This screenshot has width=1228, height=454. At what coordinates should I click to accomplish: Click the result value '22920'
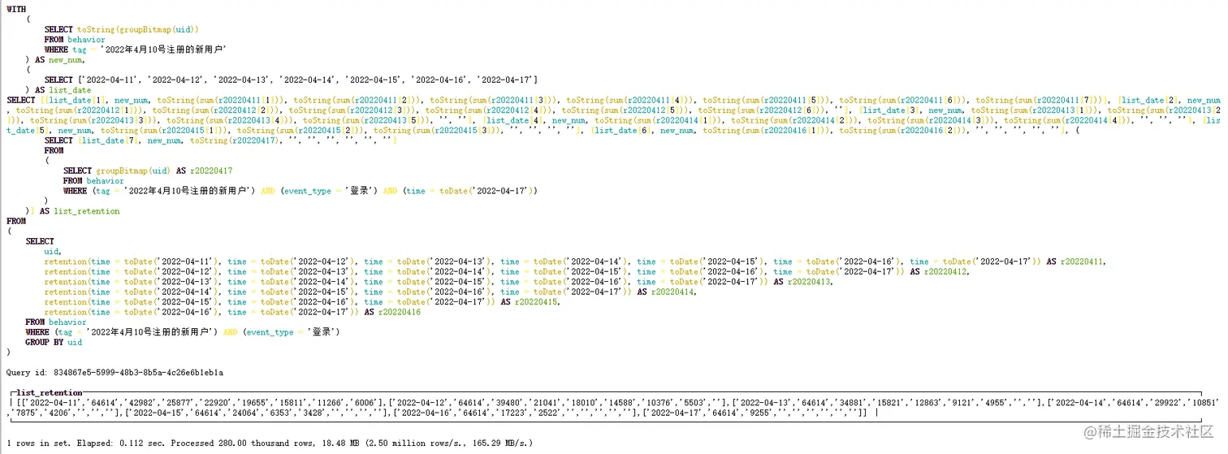[x=219, y=402]
